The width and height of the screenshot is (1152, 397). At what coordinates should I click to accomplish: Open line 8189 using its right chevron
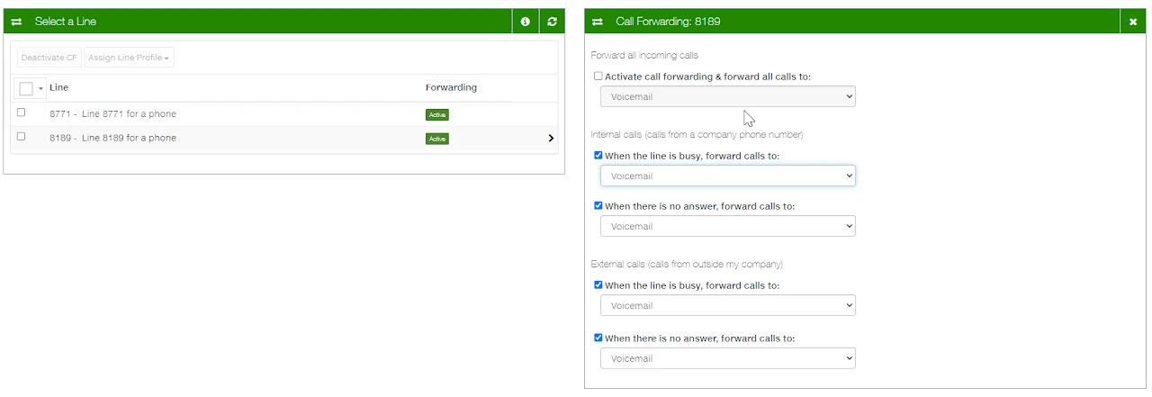pyautogui.click(x=551, y=138)
